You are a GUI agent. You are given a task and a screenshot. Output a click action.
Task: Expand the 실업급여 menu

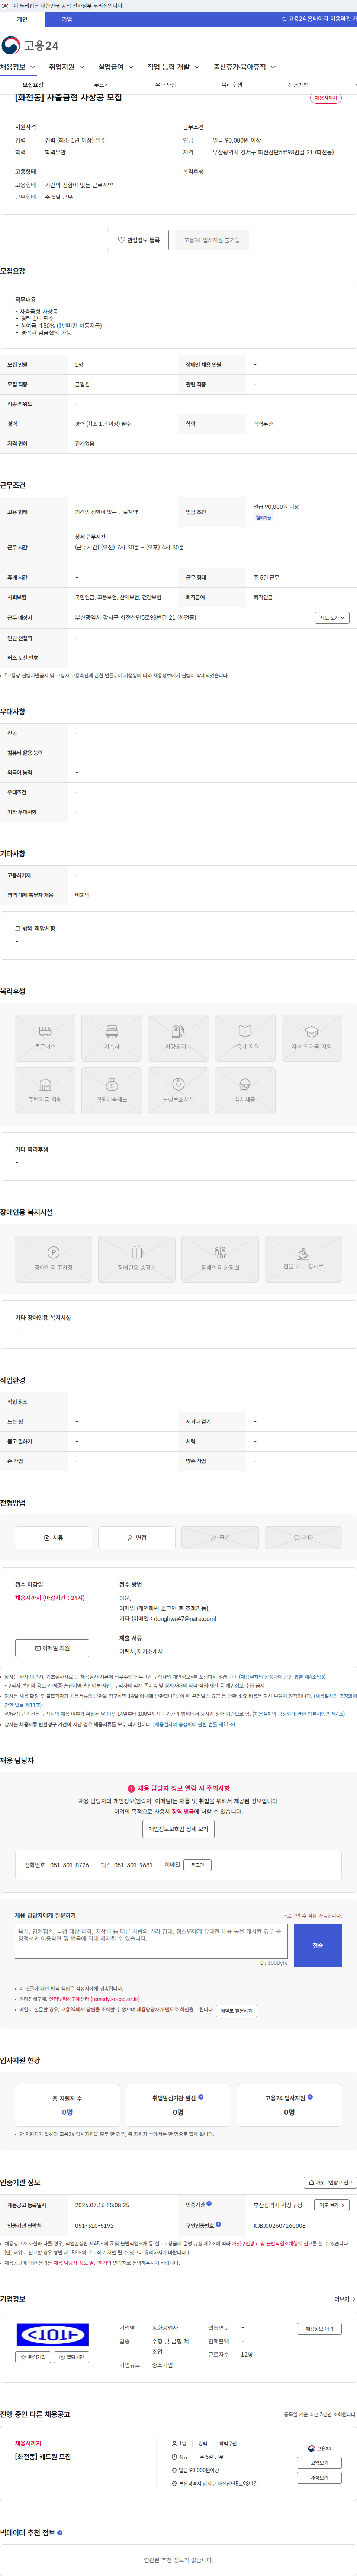pyautogui.click(x=116, y=67)
